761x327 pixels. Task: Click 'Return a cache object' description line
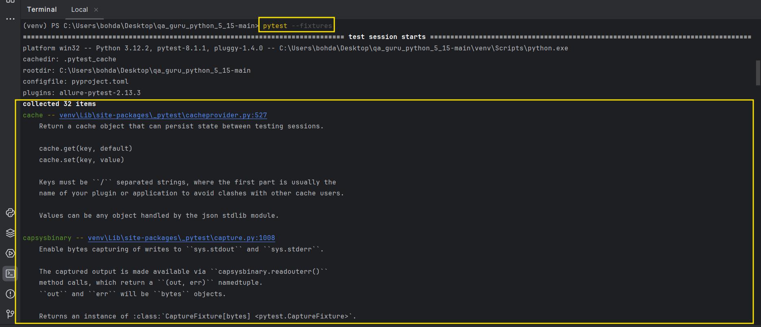pos(181,126)
